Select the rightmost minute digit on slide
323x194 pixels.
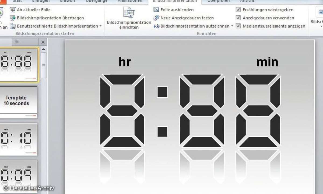[x=258, y=111]
